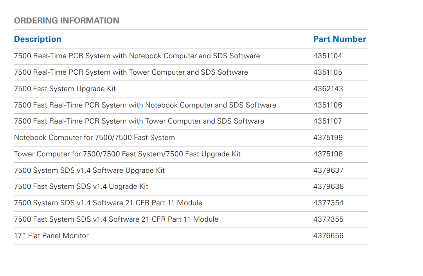Click 7500 Fast Real-Time PCR System with Notebook Computer description
Screen dimensions: 423x276
click(x=145, y=105)
